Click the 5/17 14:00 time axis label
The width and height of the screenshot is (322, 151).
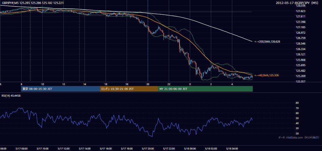pyautogui.click(x=85, y=149)
